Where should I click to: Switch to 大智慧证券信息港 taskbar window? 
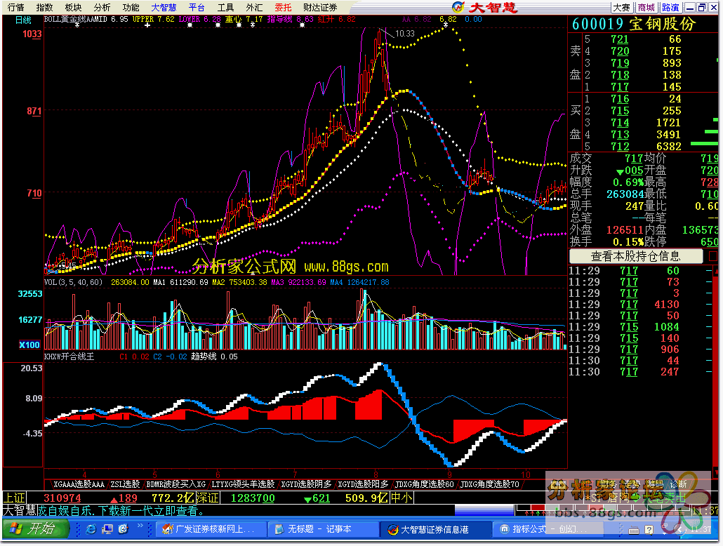436,529
